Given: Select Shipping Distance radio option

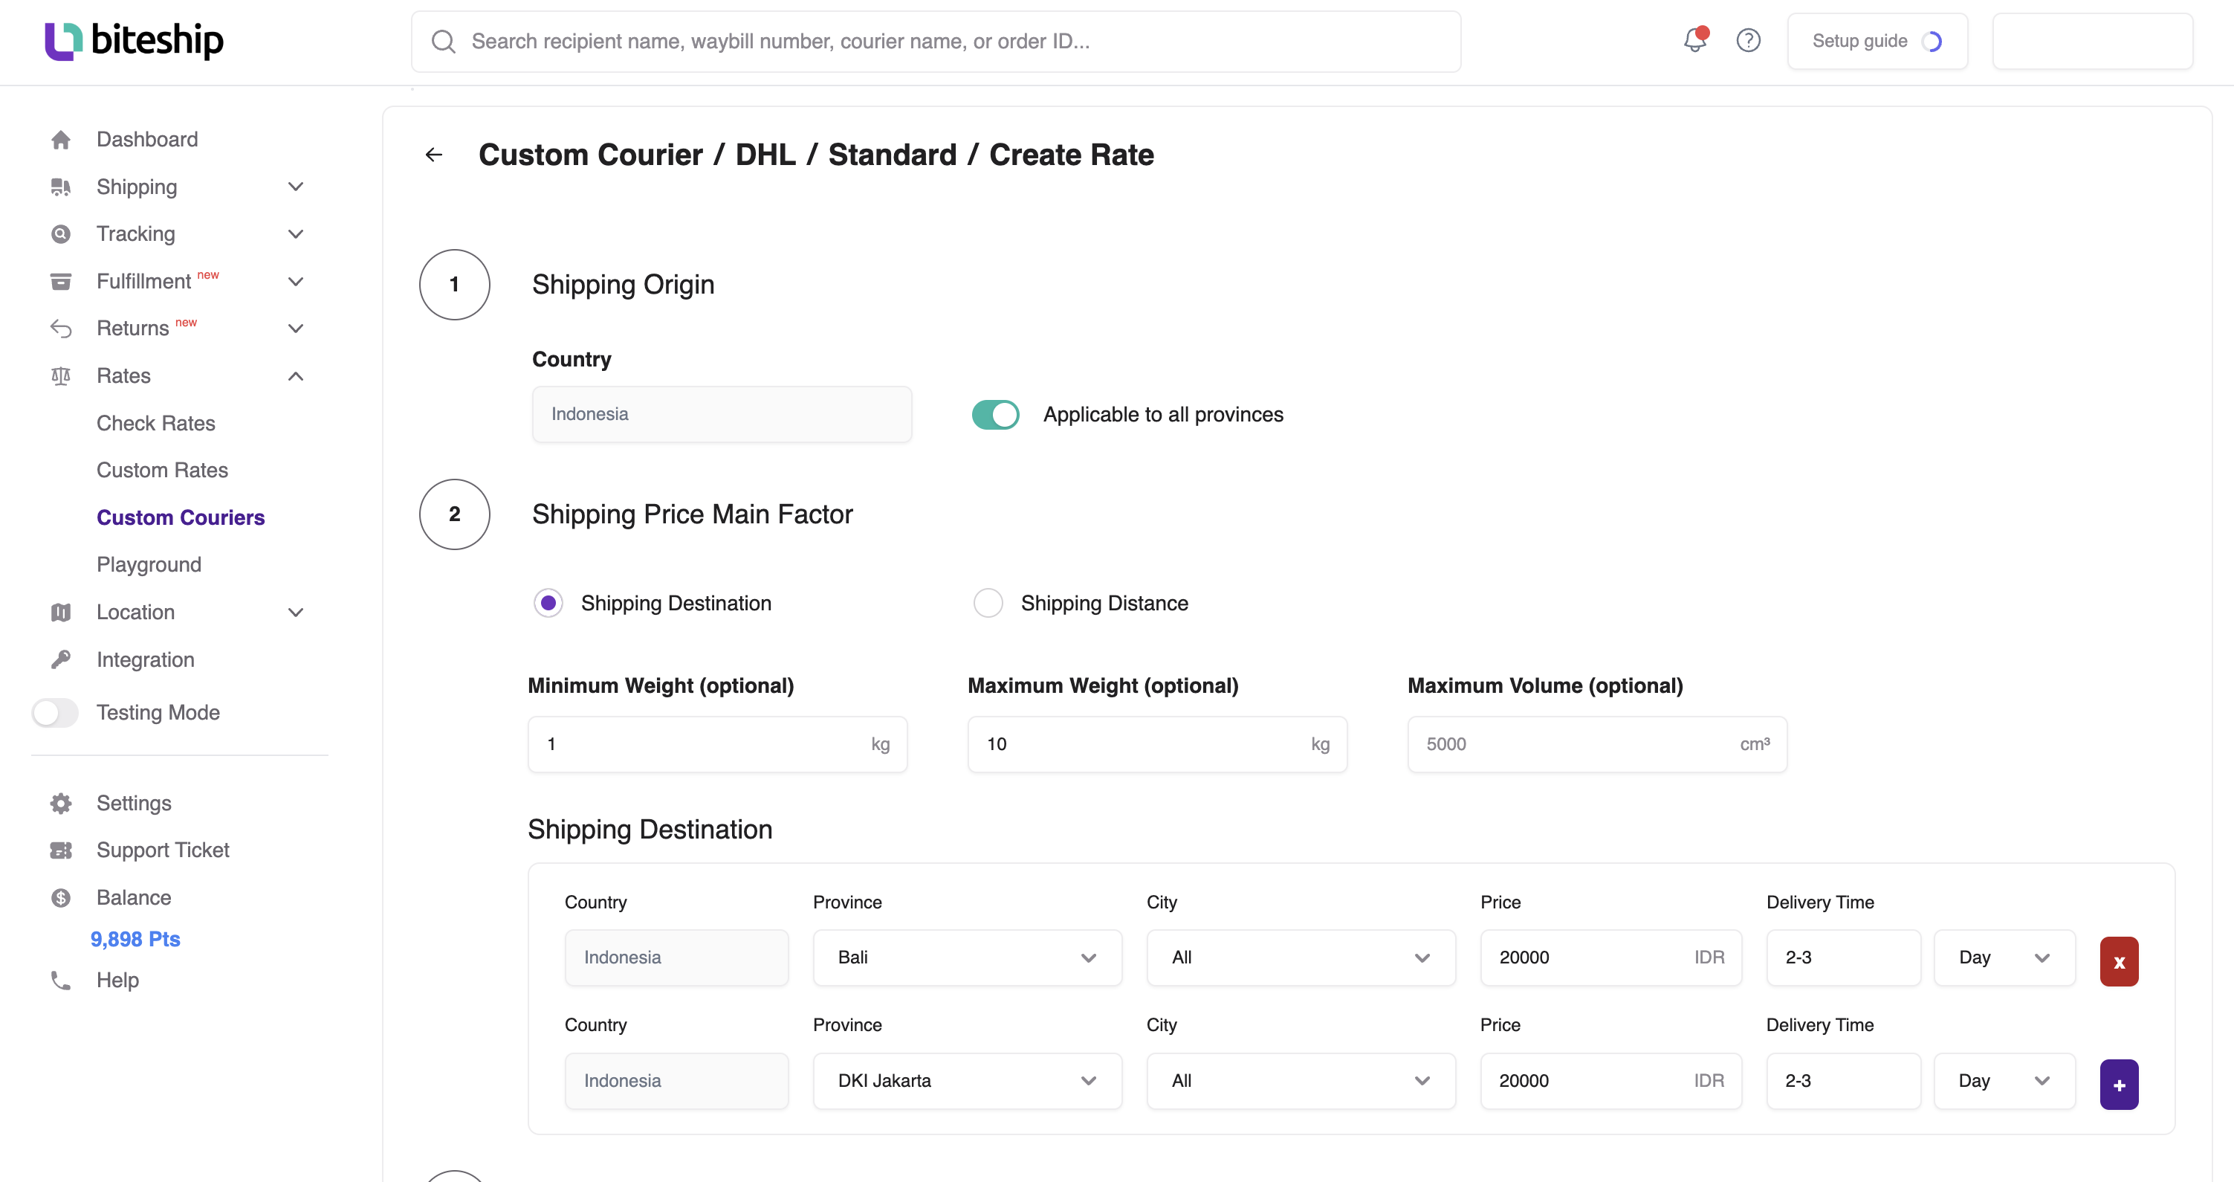Looking at the screenshot, I should click(x=988, y=603).
